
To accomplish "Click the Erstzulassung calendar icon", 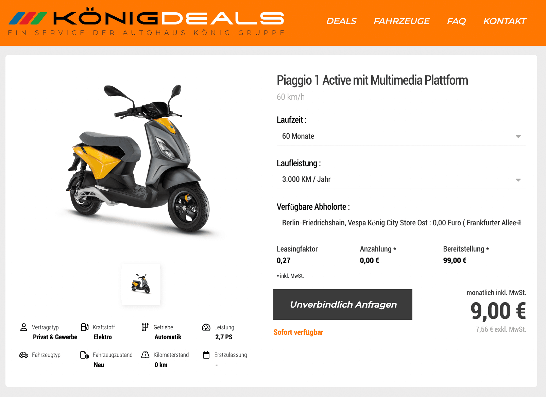I will pos(206,355).
